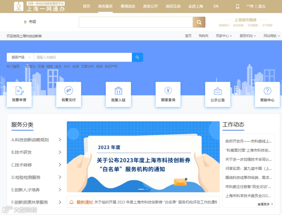The image size is (282, 215).
Task: Expand A.科技创新战略规划 category arrow
Action: 60,140
